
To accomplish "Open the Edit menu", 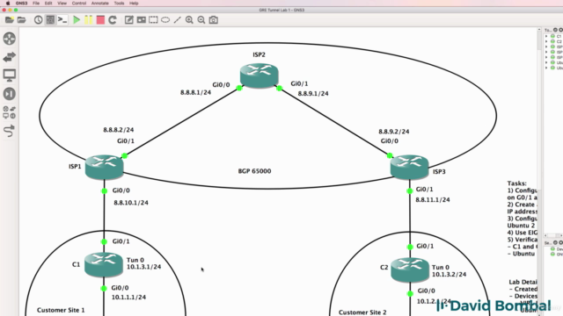I will [x=48, y=4].
